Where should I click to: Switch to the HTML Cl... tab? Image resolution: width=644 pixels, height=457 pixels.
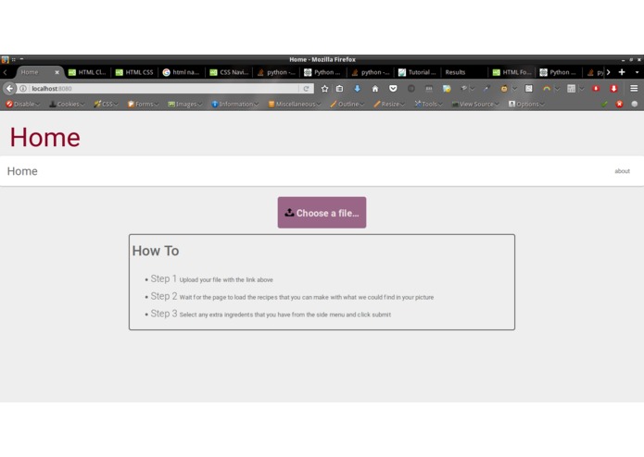tap(87, 72)
